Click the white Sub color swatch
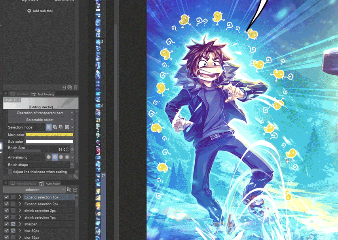Image resolution: width=338 pixels, height=240 pixels. (x=49, y=142)
